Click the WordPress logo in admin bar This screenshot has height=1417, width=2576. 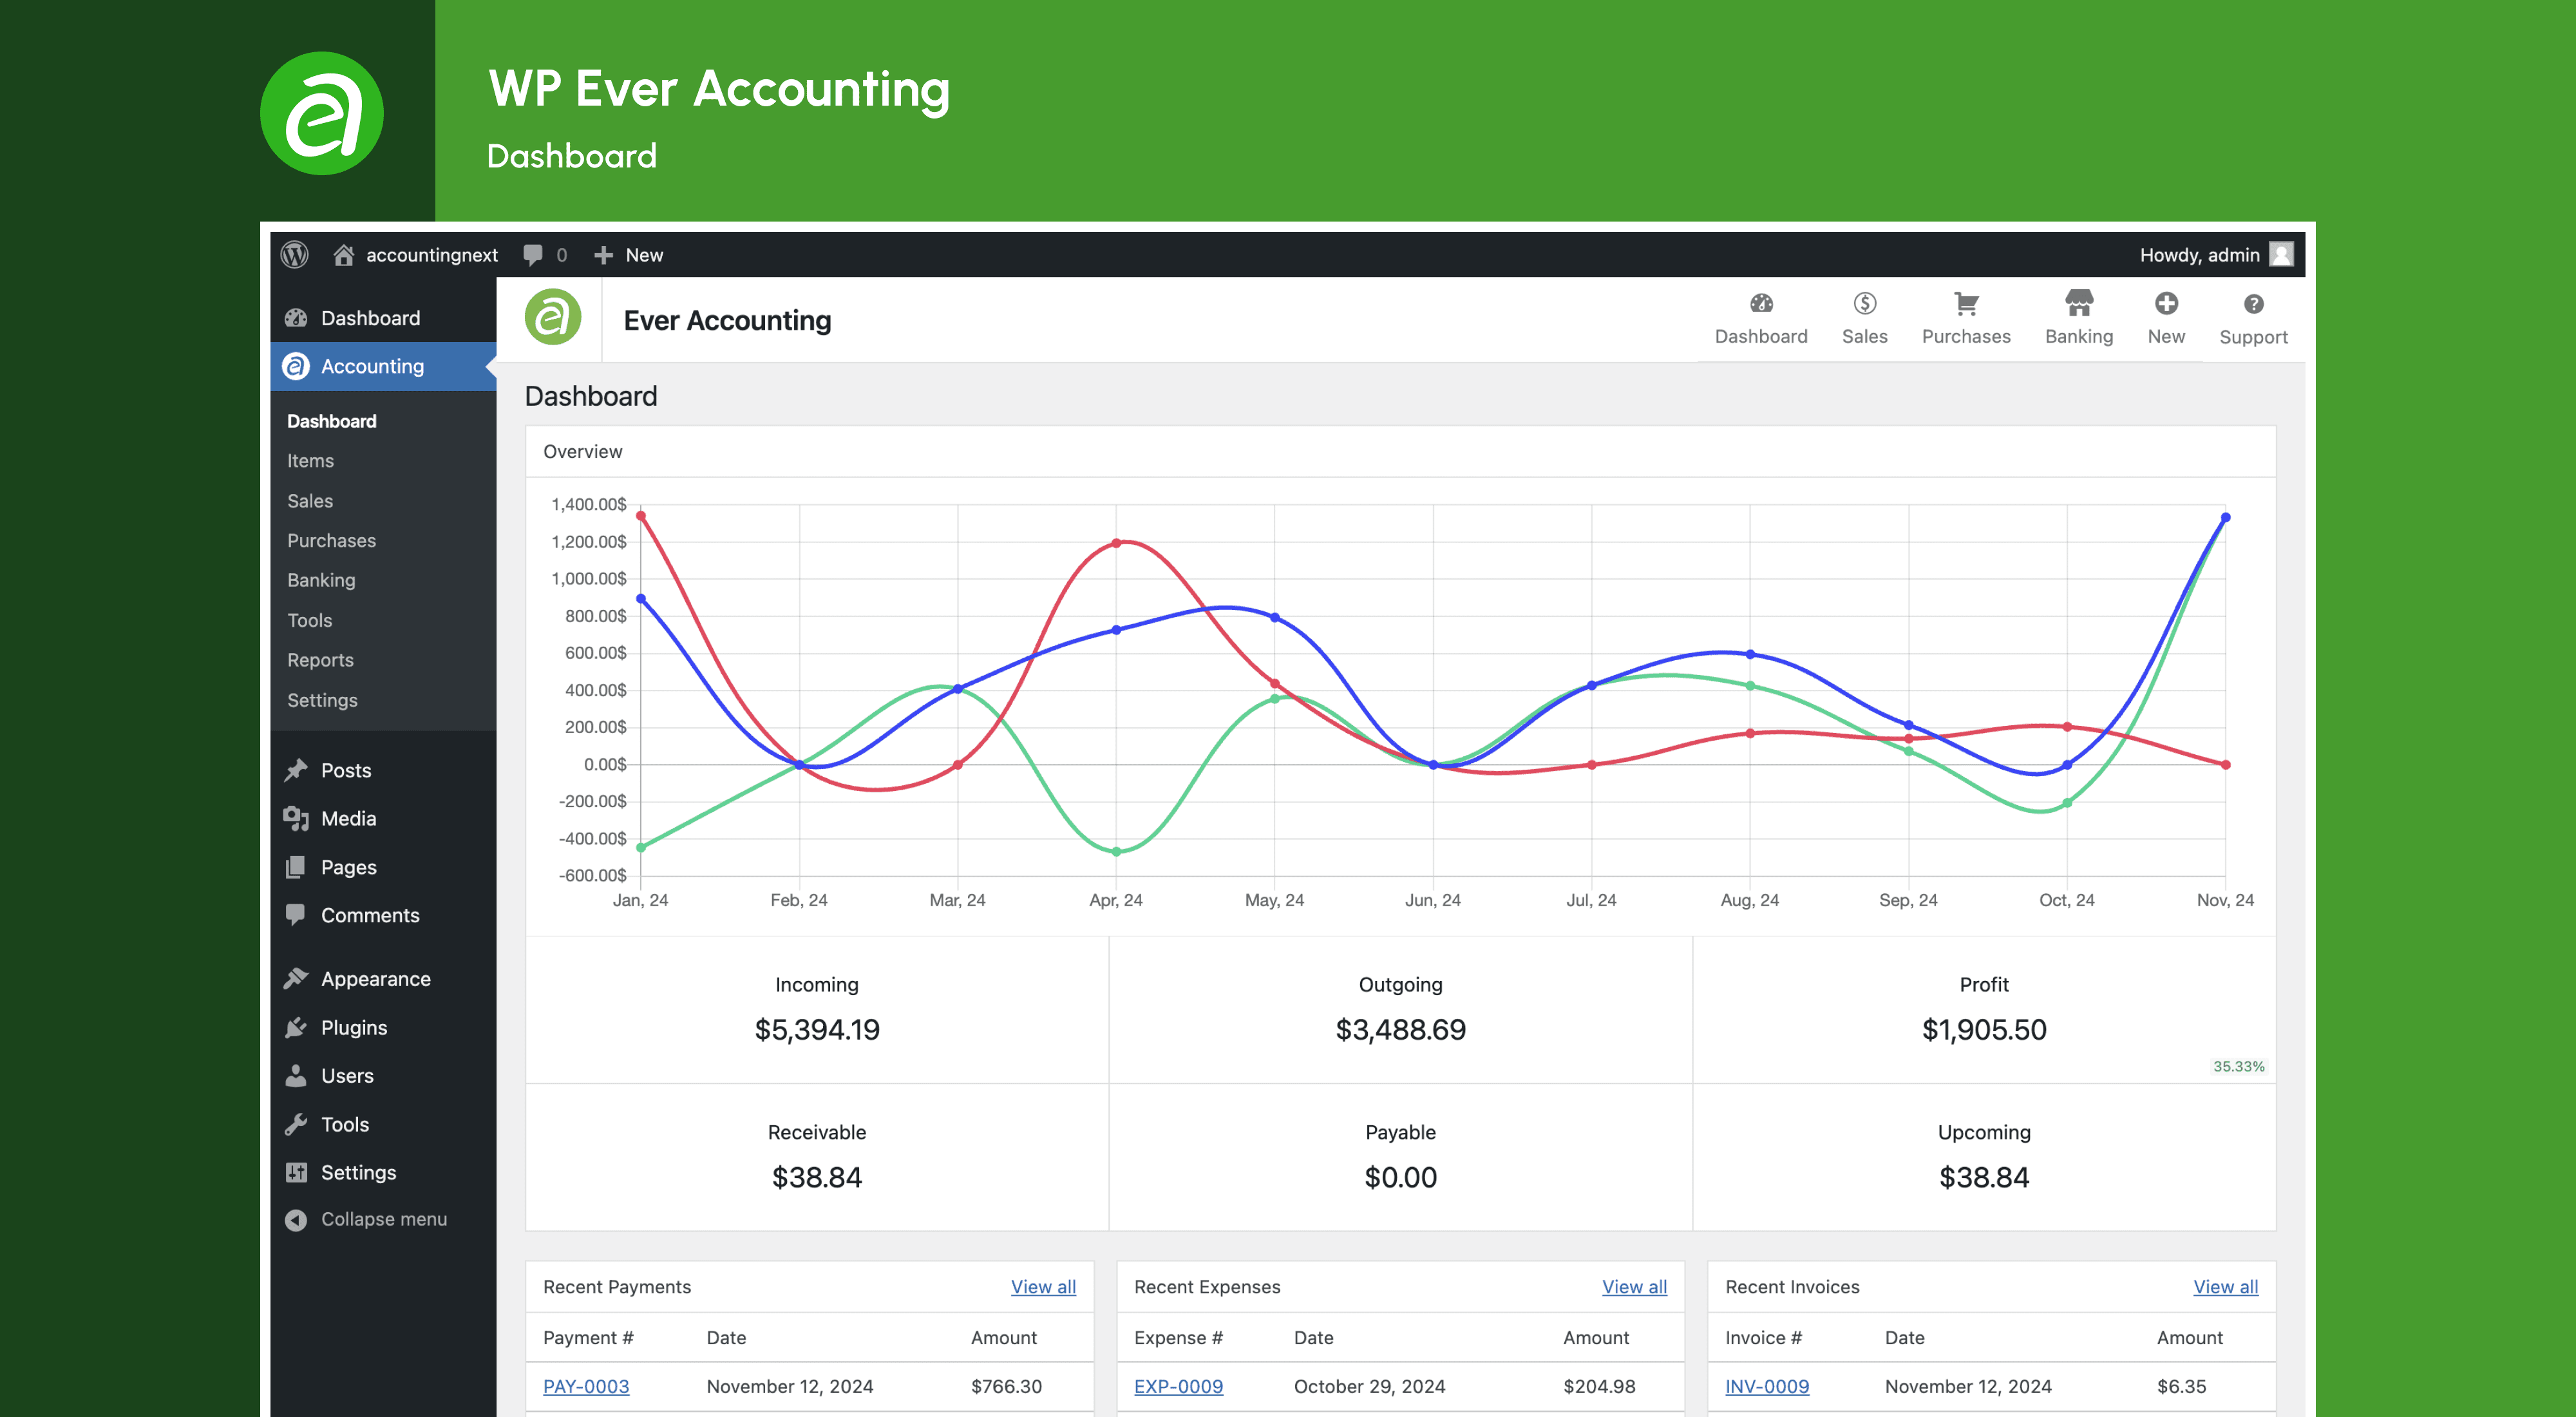tap(294, 255)
